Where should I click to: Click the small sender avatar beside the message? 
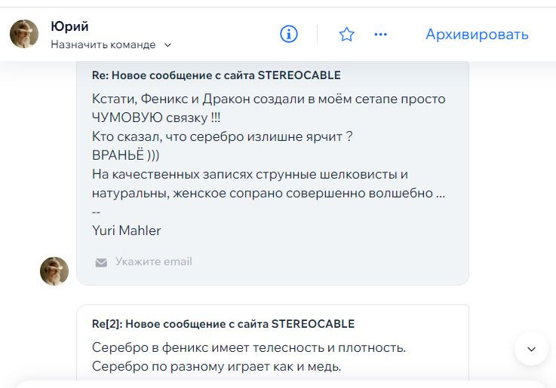coord(54,270)
